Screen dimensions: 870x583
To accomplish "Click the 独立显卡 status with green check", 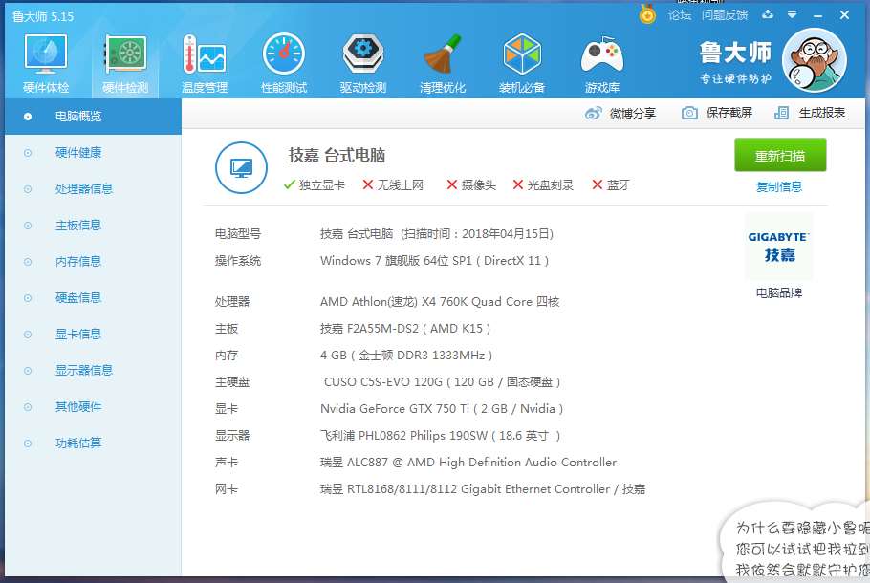I will click(314, 185).
